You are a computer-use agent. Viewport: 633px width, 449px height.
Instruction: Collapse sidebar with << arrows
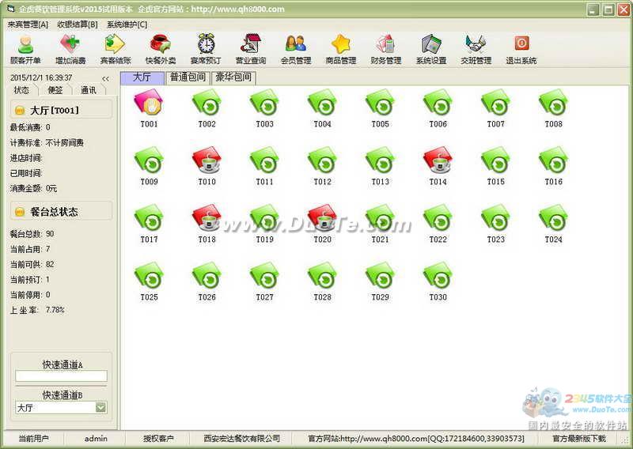point(105,79)
